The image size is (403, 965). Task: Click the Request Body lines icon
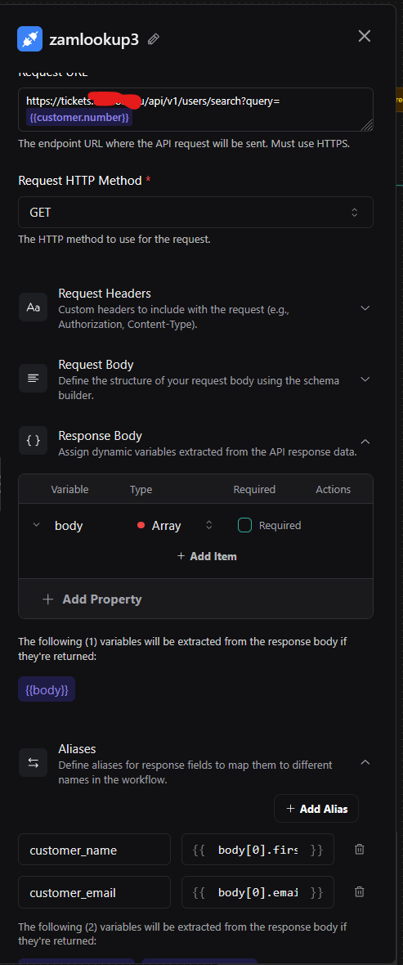click(34, 379)
